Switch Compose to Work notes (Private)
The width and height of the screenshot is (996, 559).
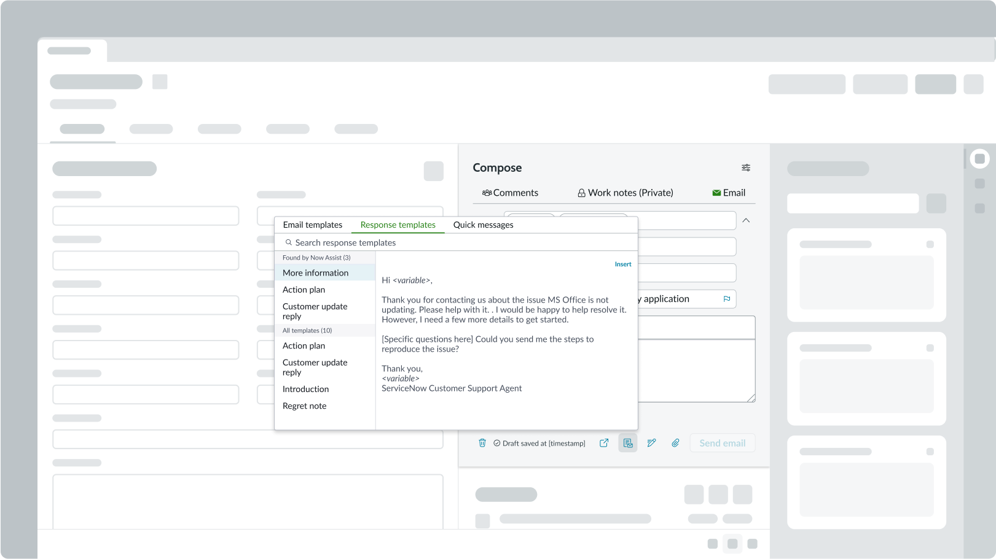(625, 193)
